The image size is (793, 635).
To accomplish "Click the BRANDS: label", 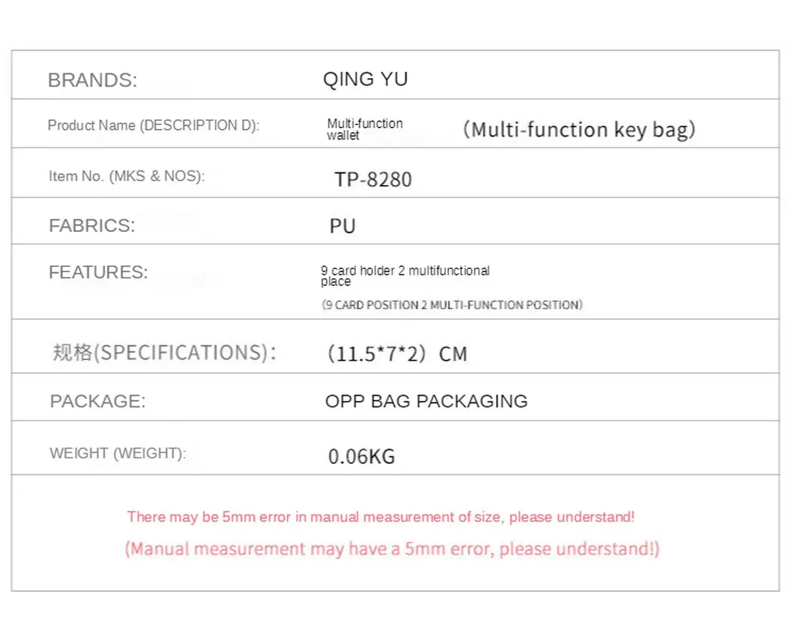I will (x=93, y=81).
